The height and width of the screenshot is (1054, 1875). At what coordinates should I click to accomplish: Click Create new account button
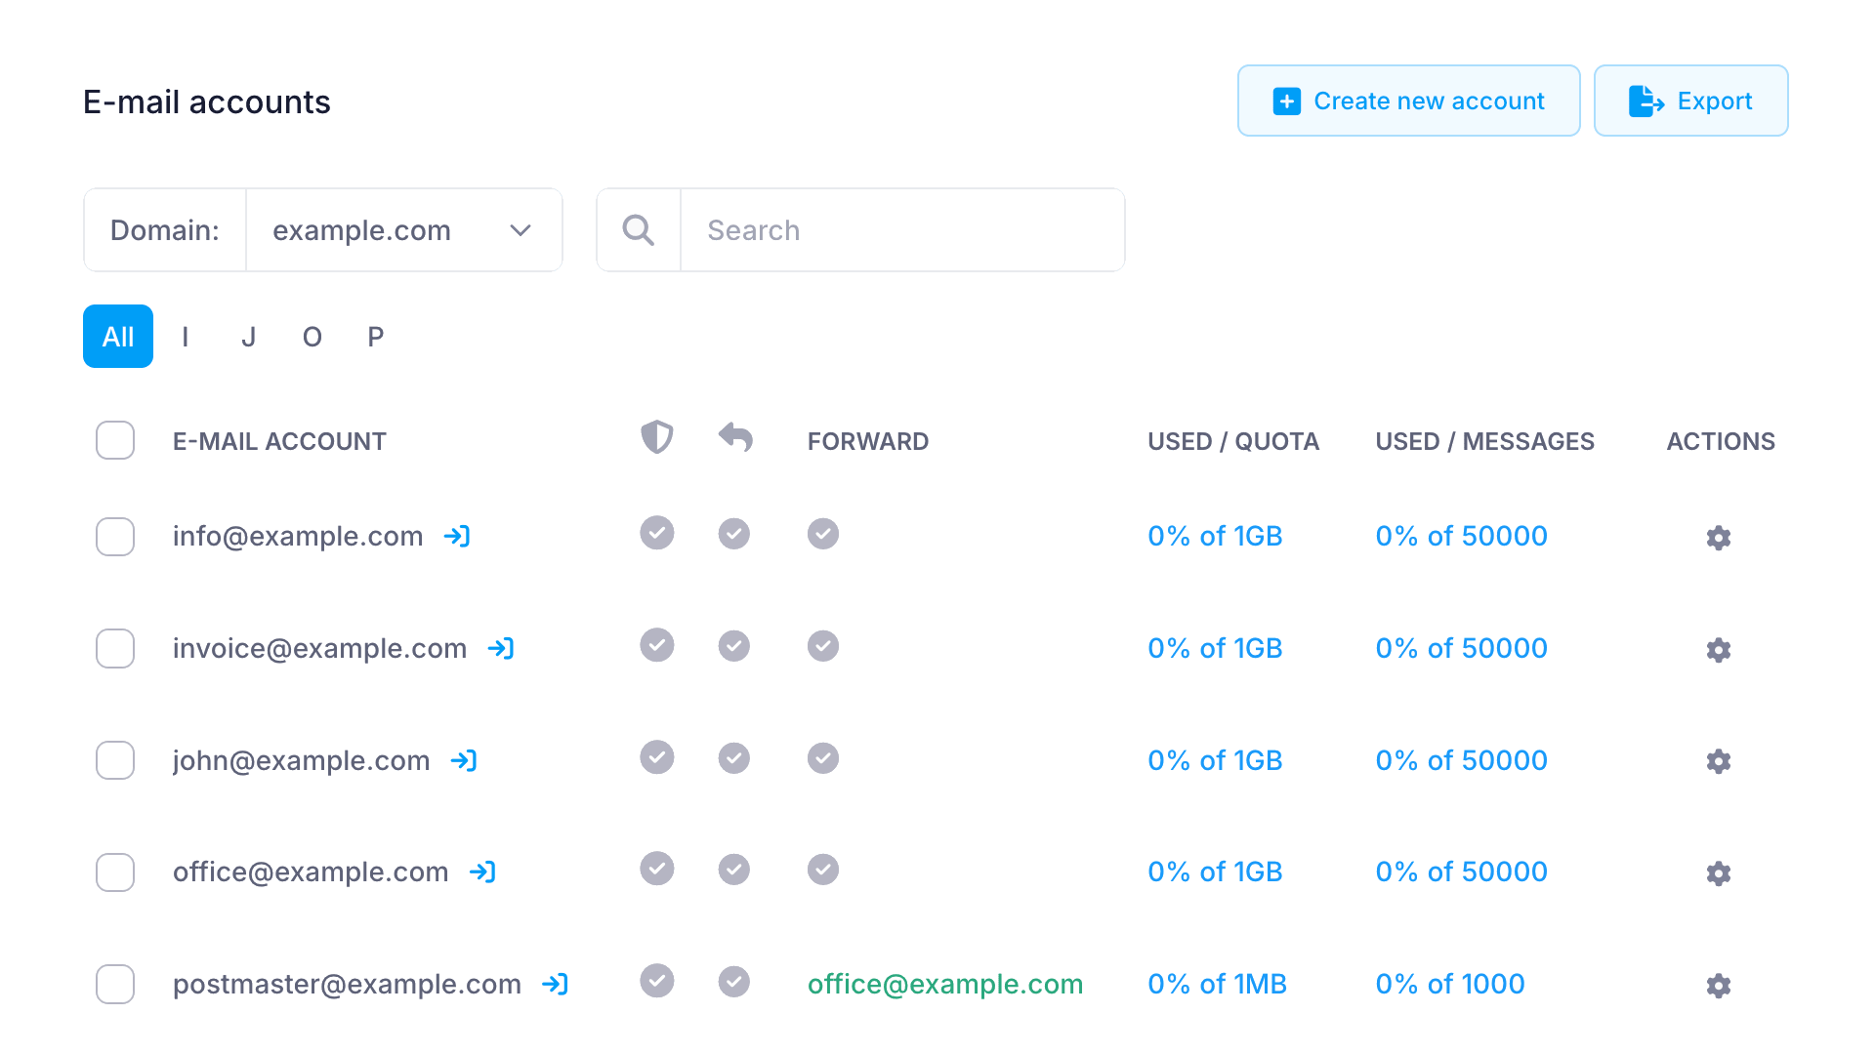(1408, 101)
